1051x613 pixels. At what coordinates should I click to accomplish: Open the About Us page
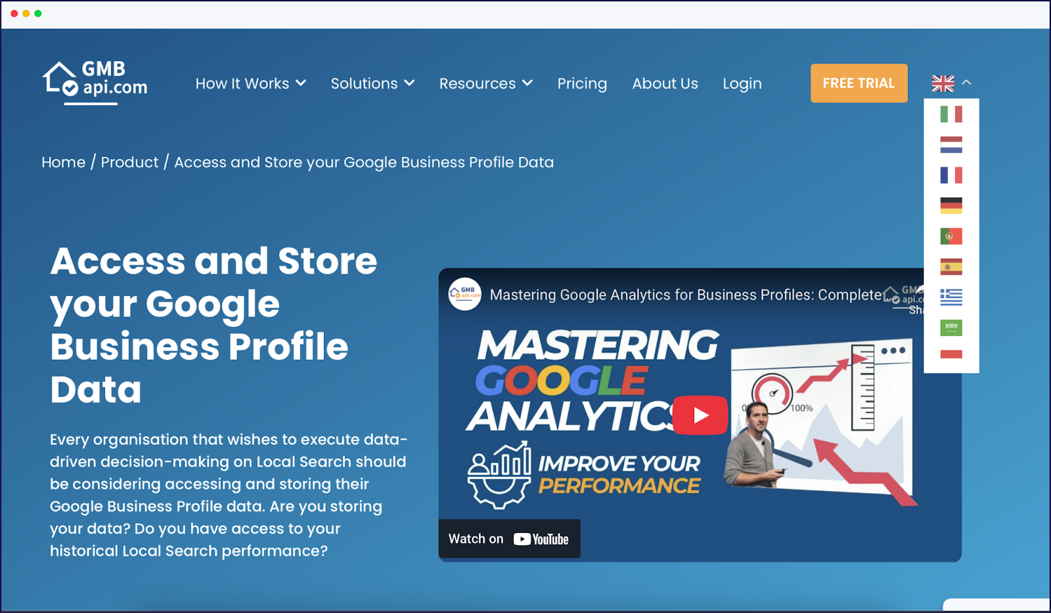pyautogui.click(x=665, y=83)
